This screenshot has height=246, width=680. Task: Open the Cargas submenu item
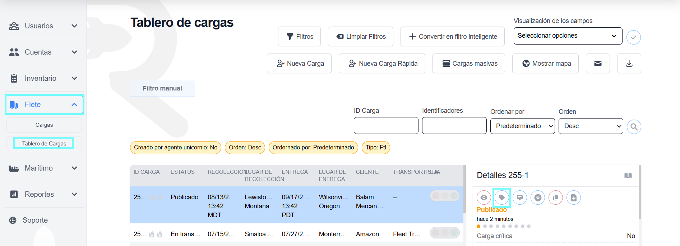(x=44, y=125)
